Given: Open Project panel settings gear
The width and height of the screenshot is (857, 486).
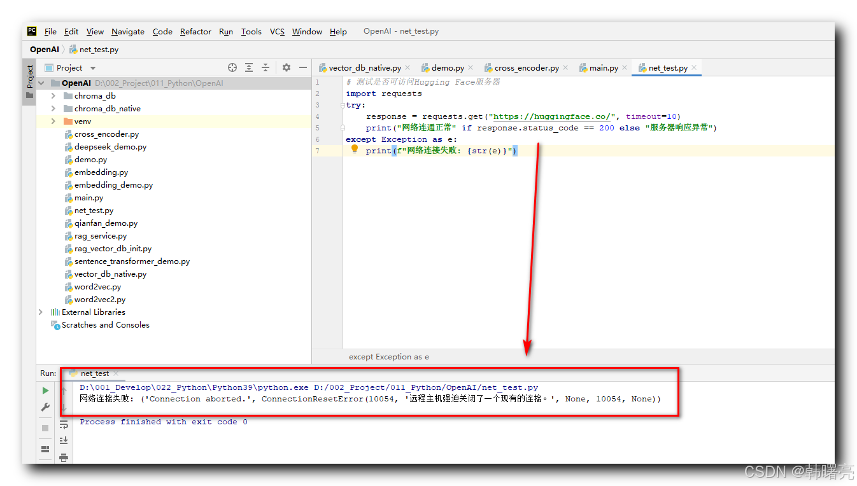Looking at the screenshot, I should click(287, 67).
